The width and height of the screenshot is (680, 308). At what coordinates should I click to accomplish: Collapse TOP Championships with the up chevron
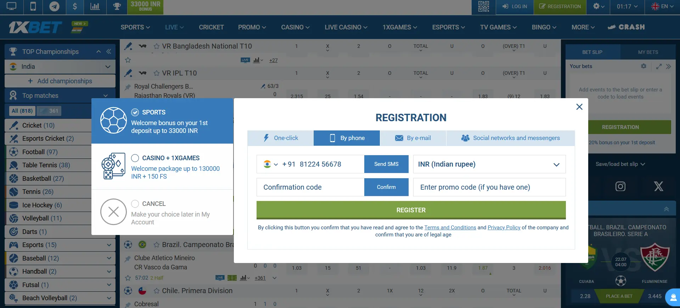pos(99,51)
